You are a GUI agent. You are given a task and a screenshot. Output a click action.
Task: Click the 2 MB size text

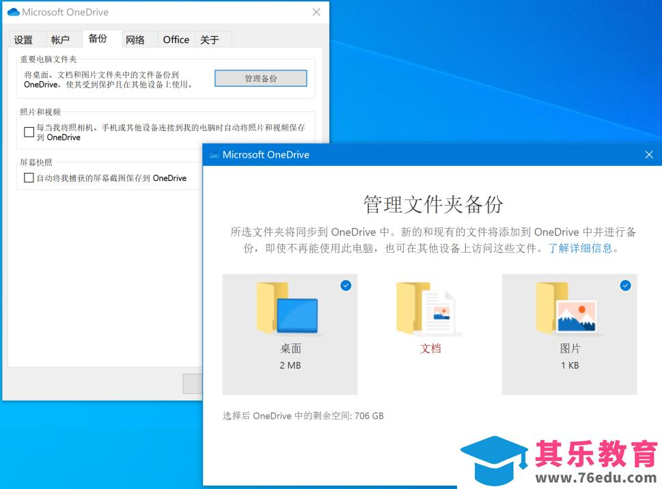290,365
